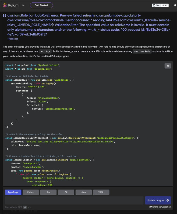177x214 pixels.
Task: Click the Slack icon in header
Action: [x=175, y=5]
